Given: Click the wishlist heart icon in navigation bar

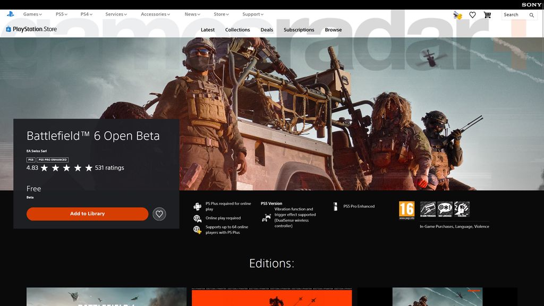Looking at the screenshot, I should point(473,15).
